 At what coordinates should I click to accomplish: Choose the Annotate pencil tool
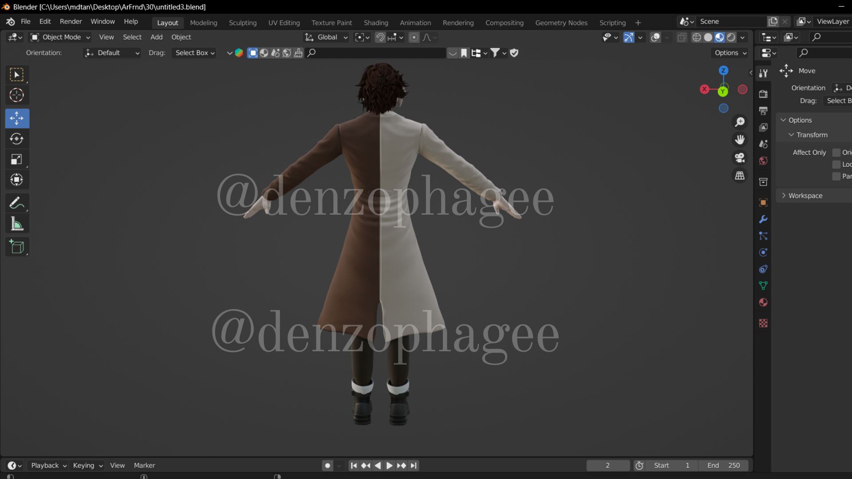17,203
